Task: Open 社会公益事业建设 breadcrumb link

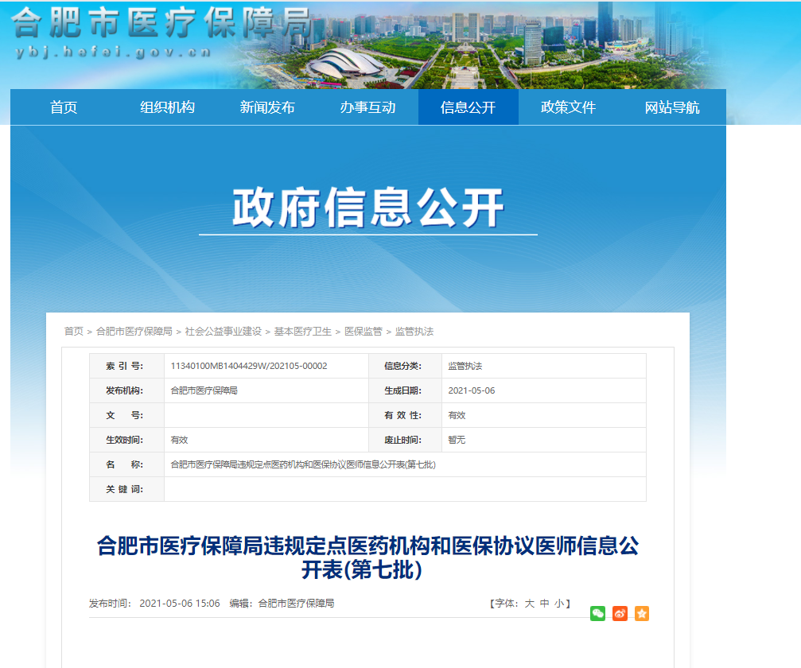Action: coord(223,331)
